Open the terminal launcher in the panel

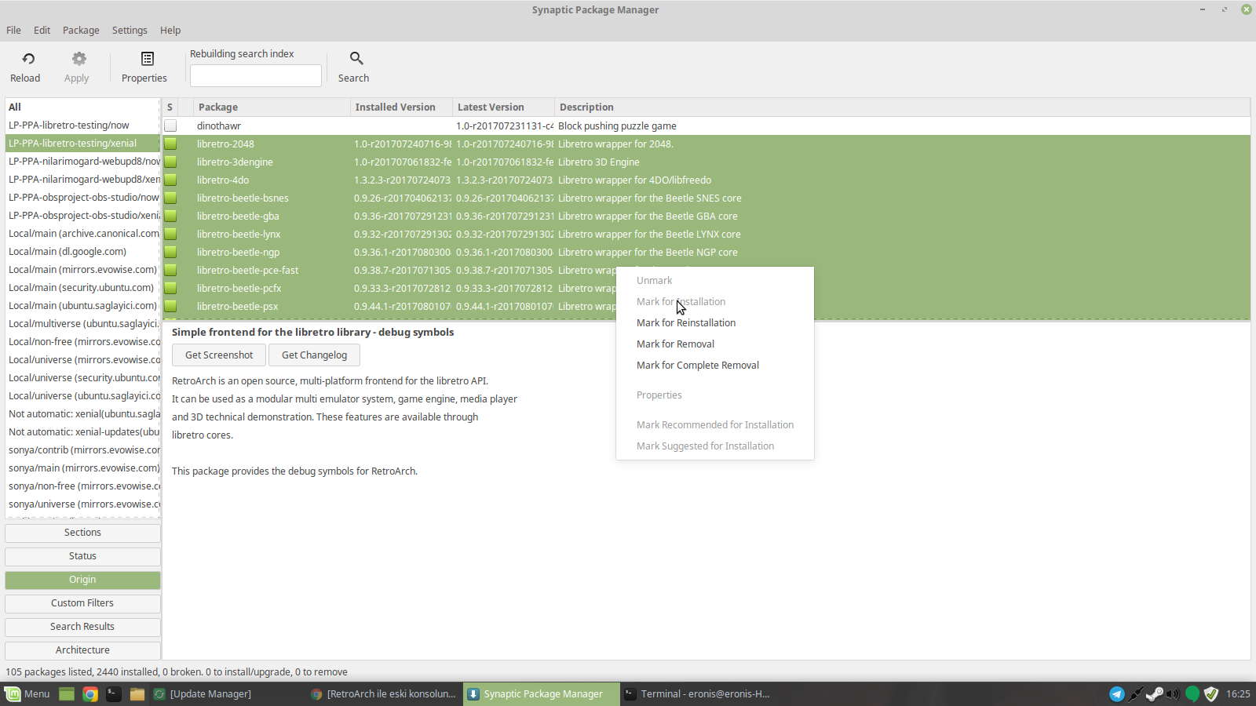point(114,694)
